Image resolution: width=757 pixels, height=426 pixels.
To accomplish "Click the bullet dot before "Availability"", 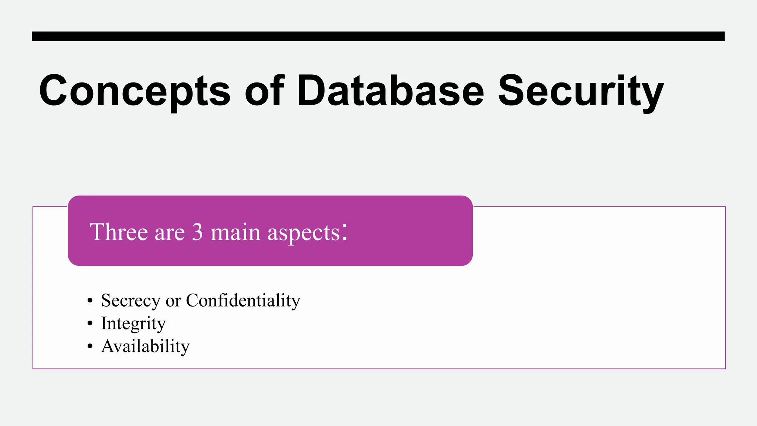I will click(x=90, y=346).
